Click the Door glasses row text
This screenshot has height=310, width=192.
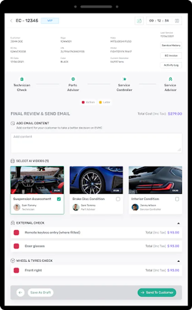[x=34, y=246]
